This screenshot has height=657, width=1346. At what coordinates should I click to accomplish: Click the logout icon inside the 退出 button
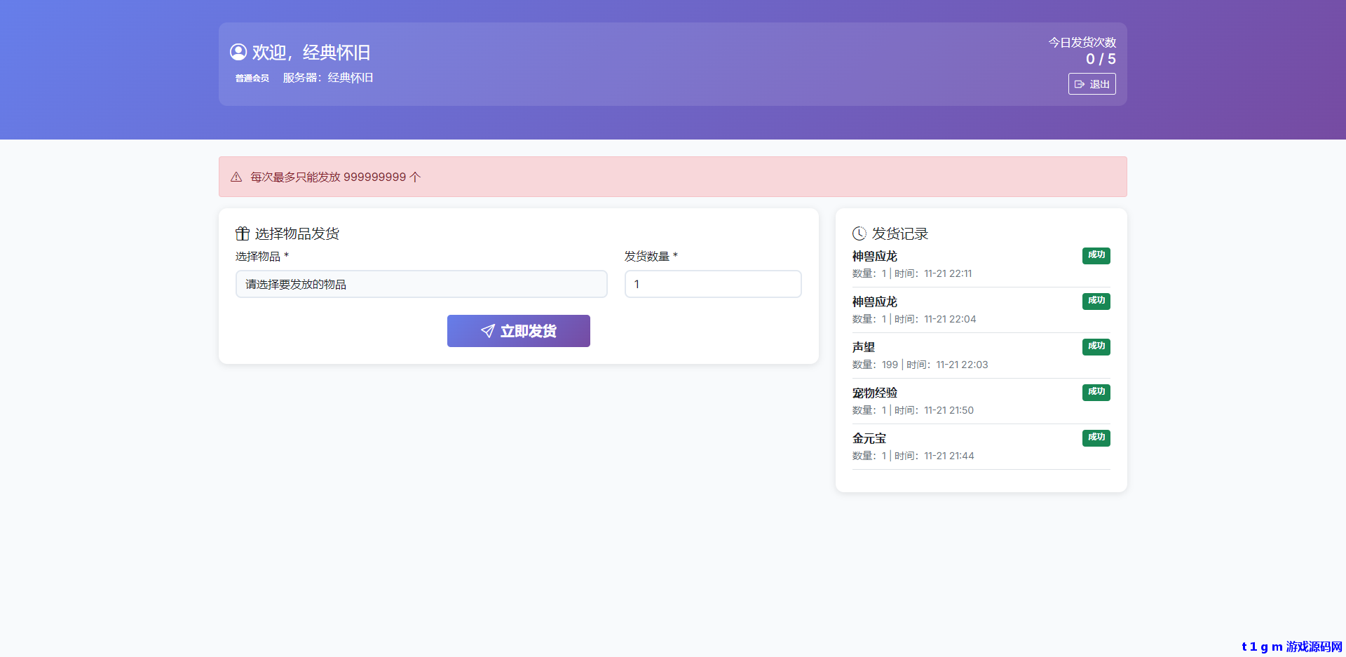[1080, 83]
